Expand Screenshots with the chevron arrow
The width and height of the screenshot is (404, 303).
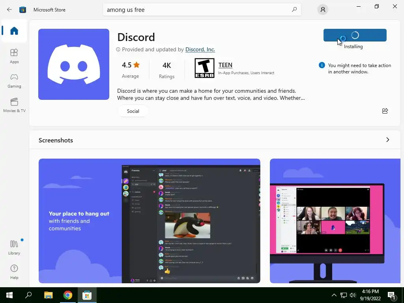coord(388,140)
